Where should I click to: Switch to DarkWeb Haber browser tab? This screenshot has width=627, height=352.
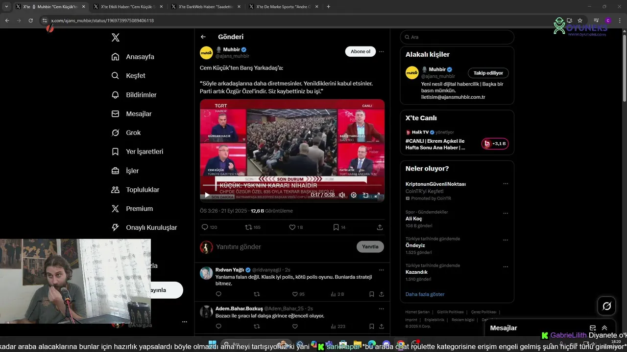point(206,7)
